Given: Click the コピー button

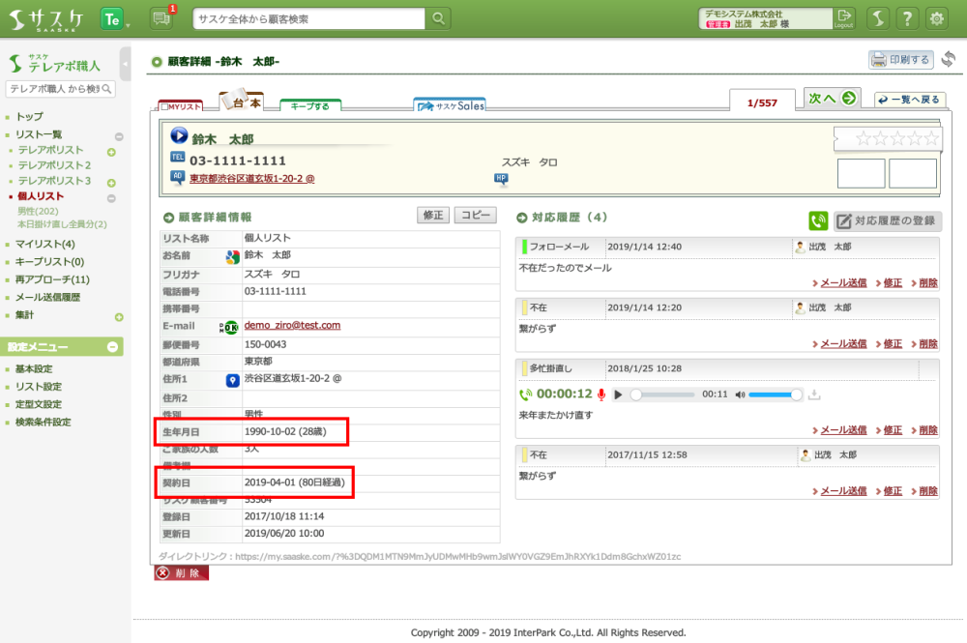Looking at the screenshot, I should click(476, 216).
